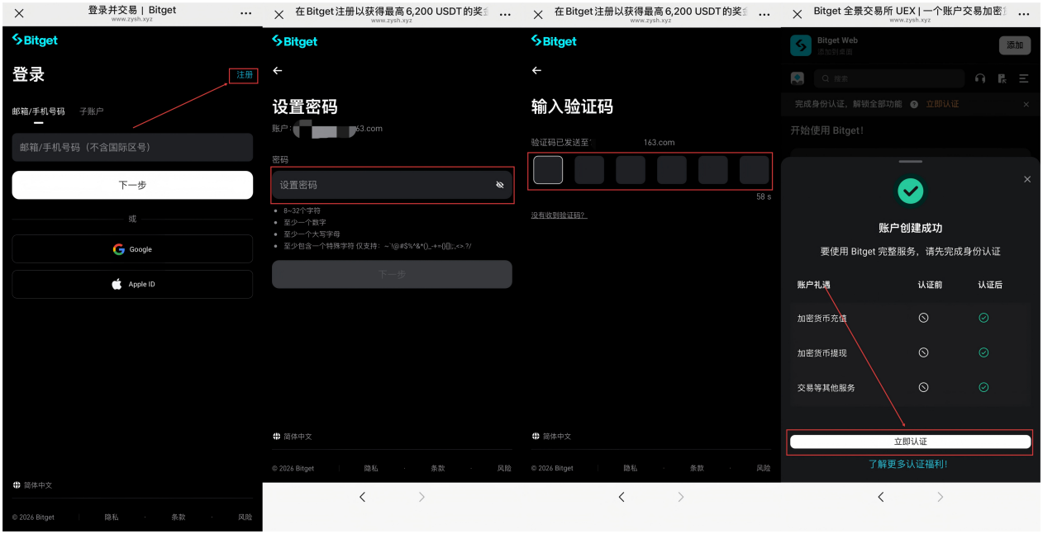This screenshot has height=534, width=1043.
Task: Open customer support headset icon
Action: [x=980, y=78]
